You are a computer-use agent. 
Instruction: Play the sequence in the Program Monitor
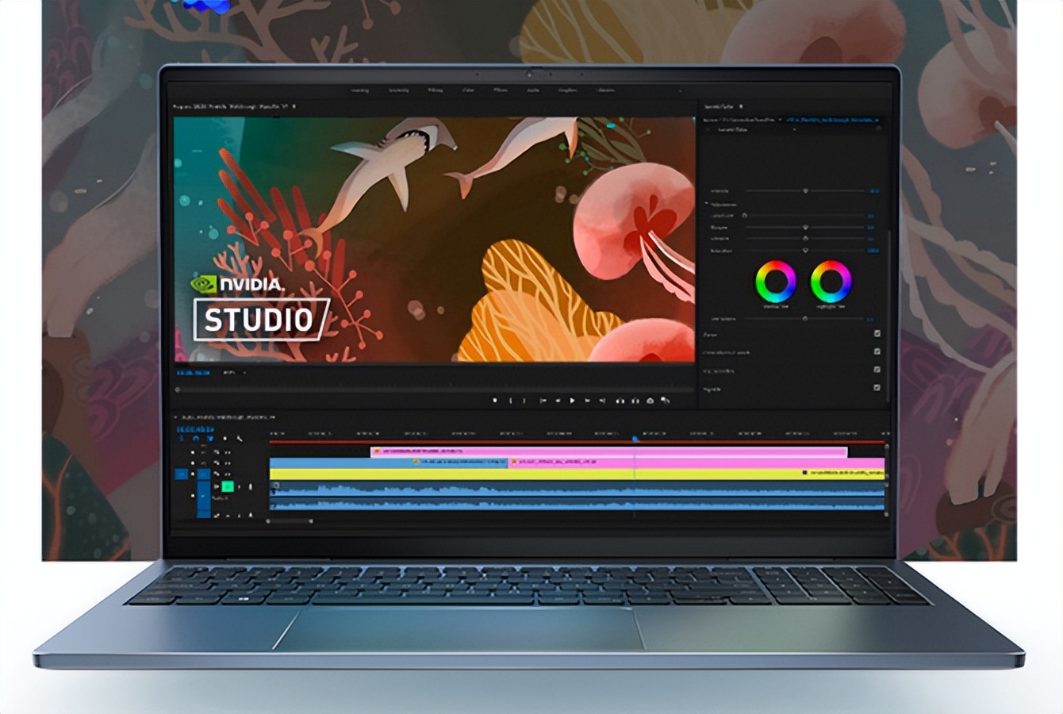click(572, 401)
